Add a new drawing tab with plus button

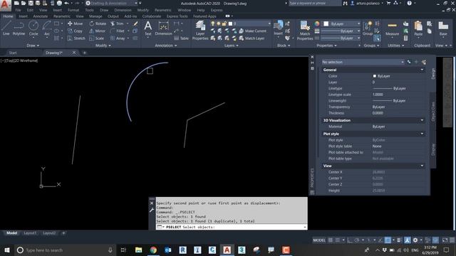point(85,53)
